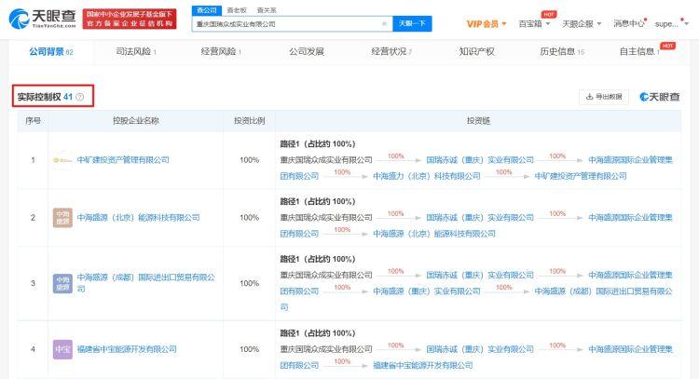Click the 导出数据 export button
This screenshot has width=699, height=379.
(604, 97)
